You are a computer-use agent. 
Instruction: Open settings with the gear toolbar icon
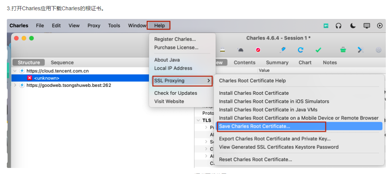click(x=379, y=50)
